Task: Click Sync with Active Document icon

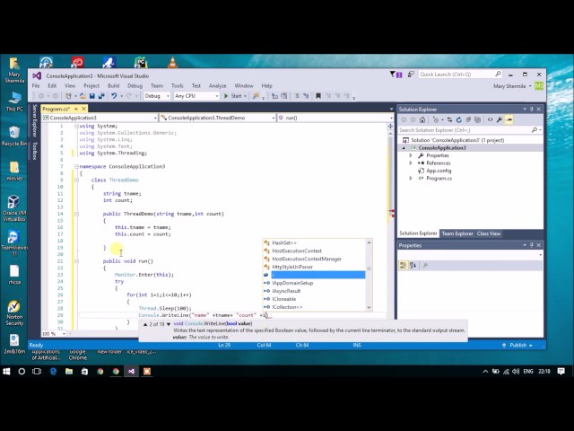Action: click(449, 119)
